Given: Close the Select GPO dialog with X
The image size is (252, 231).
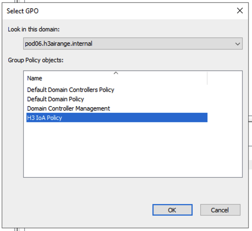Looking at the screenshot, I should pyautogui.click(x=240, y=10).
